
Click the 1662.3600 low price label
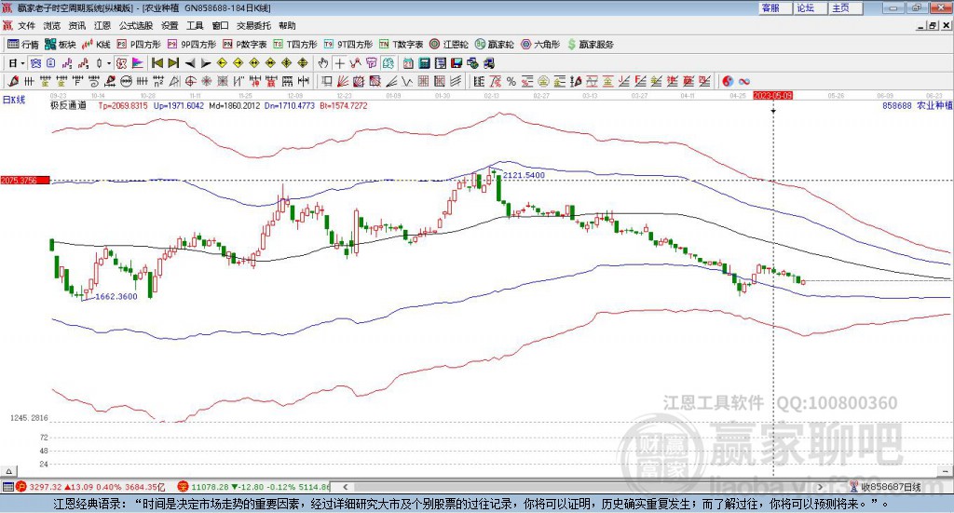tap(116, 297)
